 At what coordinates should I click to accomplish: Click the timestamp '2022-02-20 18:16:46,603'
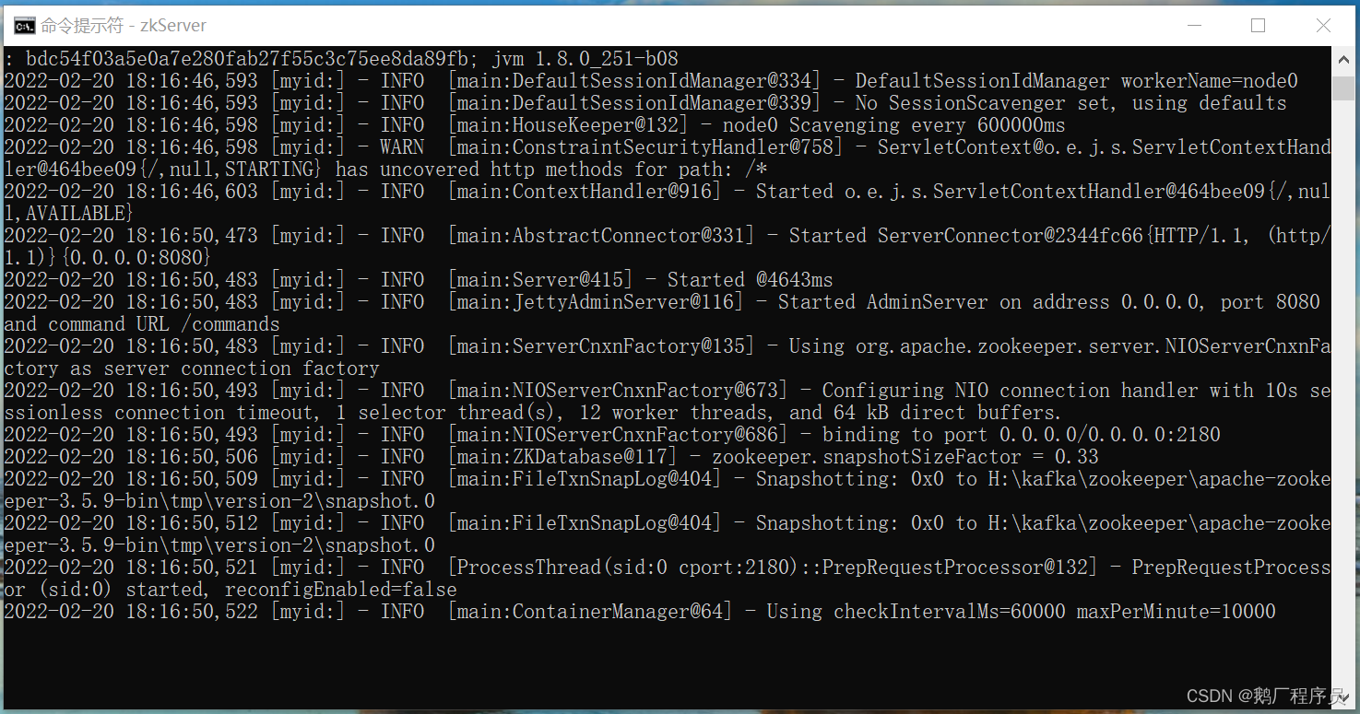pos(131,192)
